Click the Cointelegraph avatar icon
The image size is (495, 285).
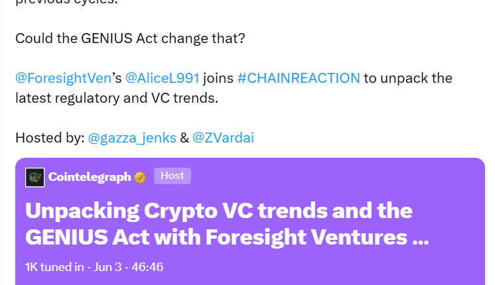point(35,177)
